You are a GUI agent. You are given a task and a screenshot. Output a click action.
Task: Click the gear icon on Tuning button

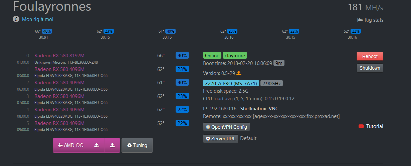pos(130,145)
